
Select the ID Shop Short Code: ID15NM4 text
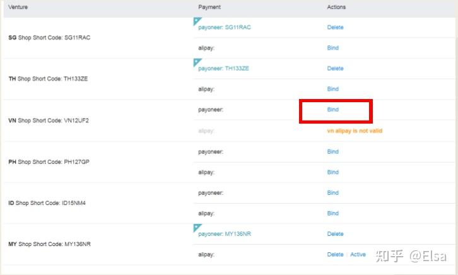[47, 203]
